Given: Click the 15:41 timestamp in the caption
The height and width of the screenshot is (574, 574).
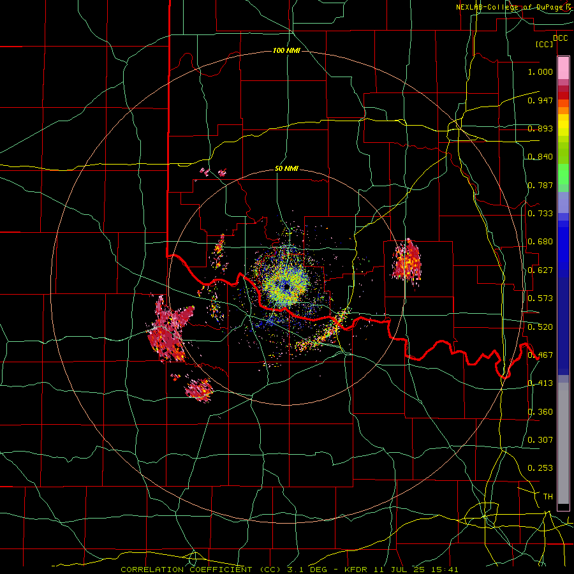Looking at the screenshot, I should click(x=444, y=570).
